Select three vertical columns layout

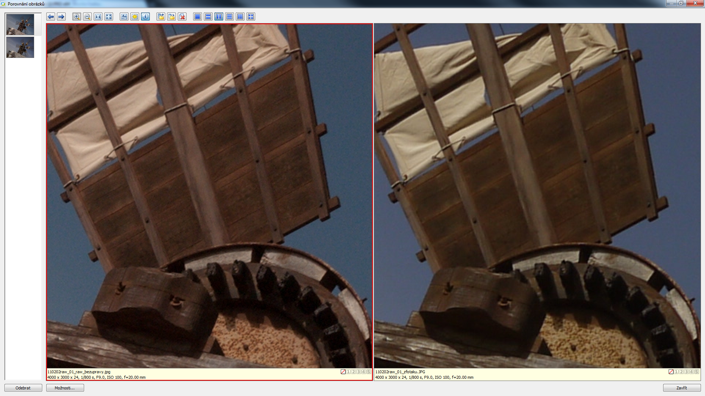point(240,16)
